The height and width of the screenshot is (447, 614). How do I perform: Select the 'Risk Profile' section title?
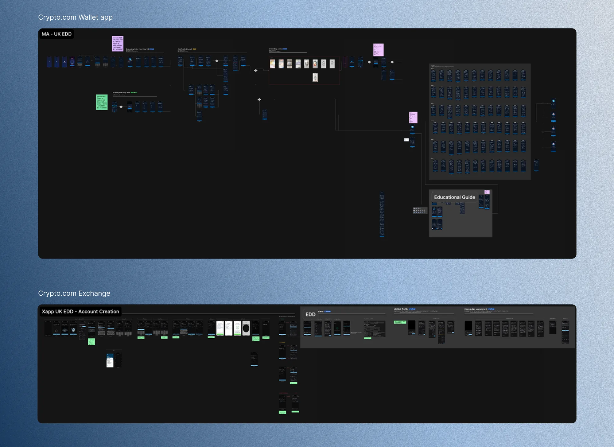coord(185,49)
